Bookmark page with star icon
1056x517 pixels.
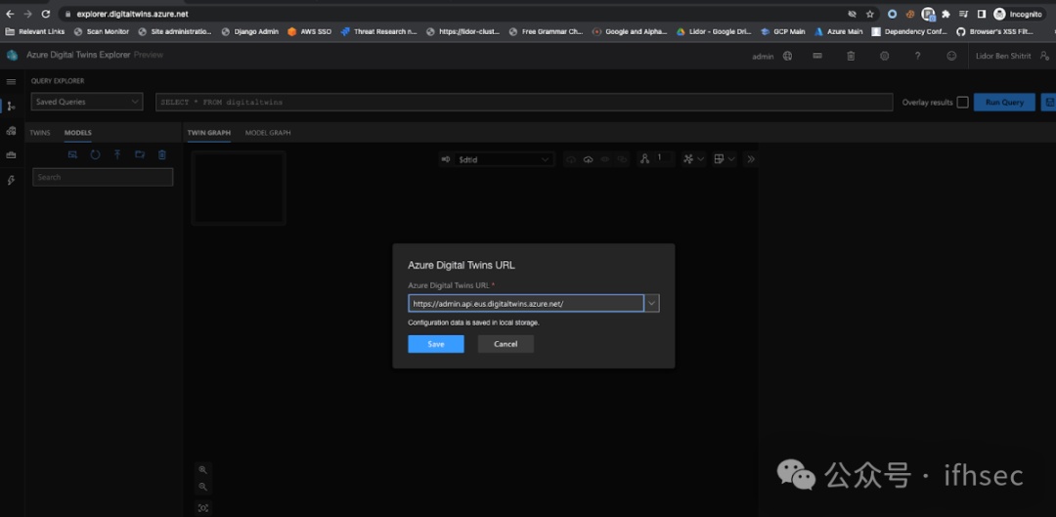[869, 14]
